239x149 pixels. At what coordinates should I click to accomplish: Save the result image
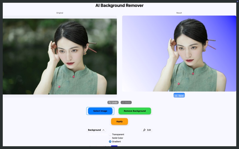coord(179,96)
